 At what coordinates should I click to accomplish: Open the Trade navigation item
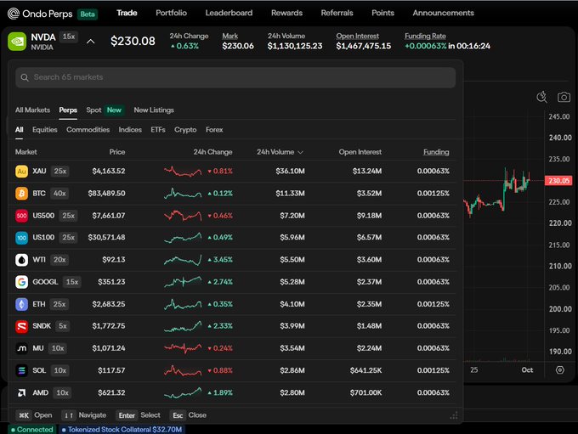pos(127,13)
